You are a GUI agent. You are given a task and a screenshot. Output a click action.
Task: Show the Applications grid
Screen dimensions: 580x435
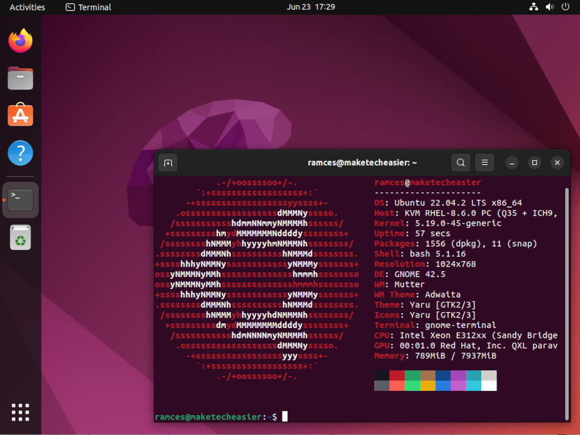[20, 412]
